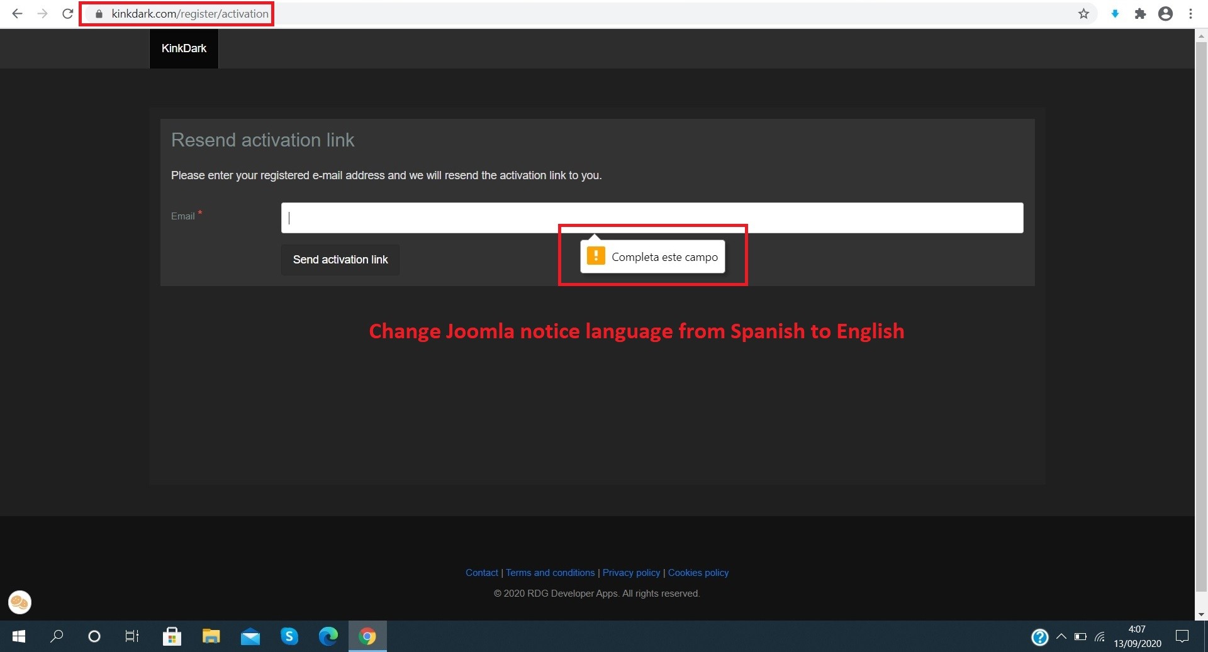Click into the Email input field
This screenshot has height=652, width=1208.
click(x=652, y=218)
